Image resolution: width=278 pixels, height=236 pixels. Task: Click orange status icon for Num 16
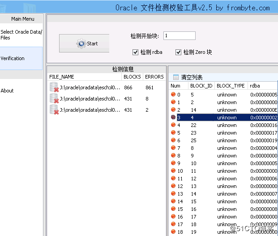(173, 216)
